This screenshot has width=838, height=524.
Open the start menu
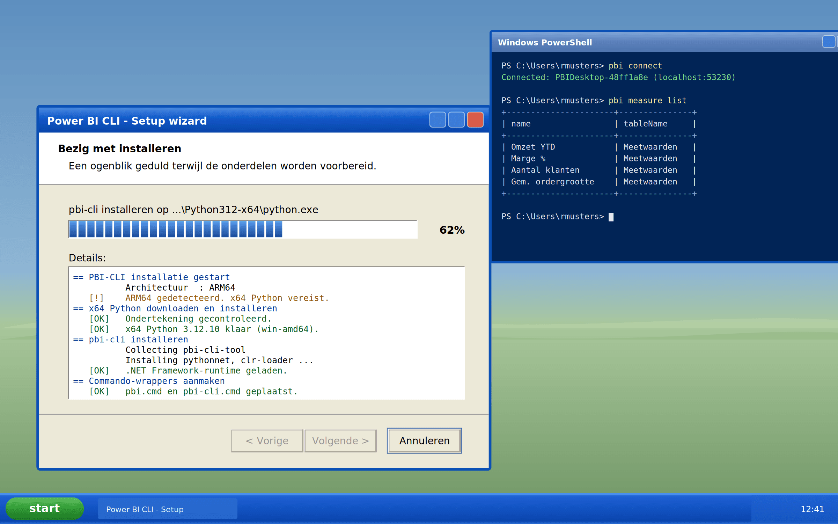coord(45,508)
